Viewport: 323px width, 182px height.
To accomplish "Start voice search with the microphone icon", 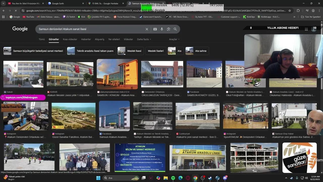I will [162, 29].
